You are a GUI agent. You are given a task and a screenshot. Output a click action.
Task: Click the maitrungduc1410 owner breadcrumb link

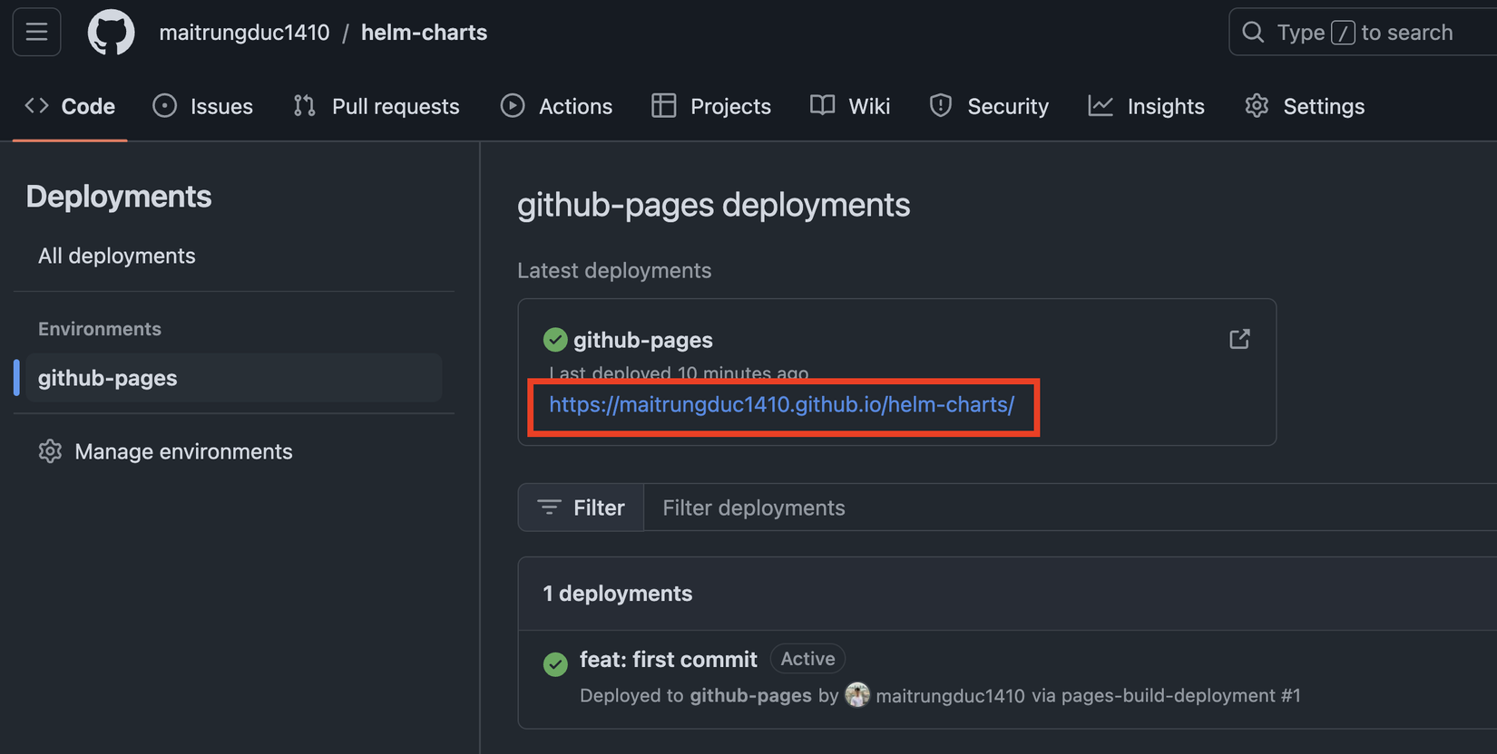click(244, 33)
